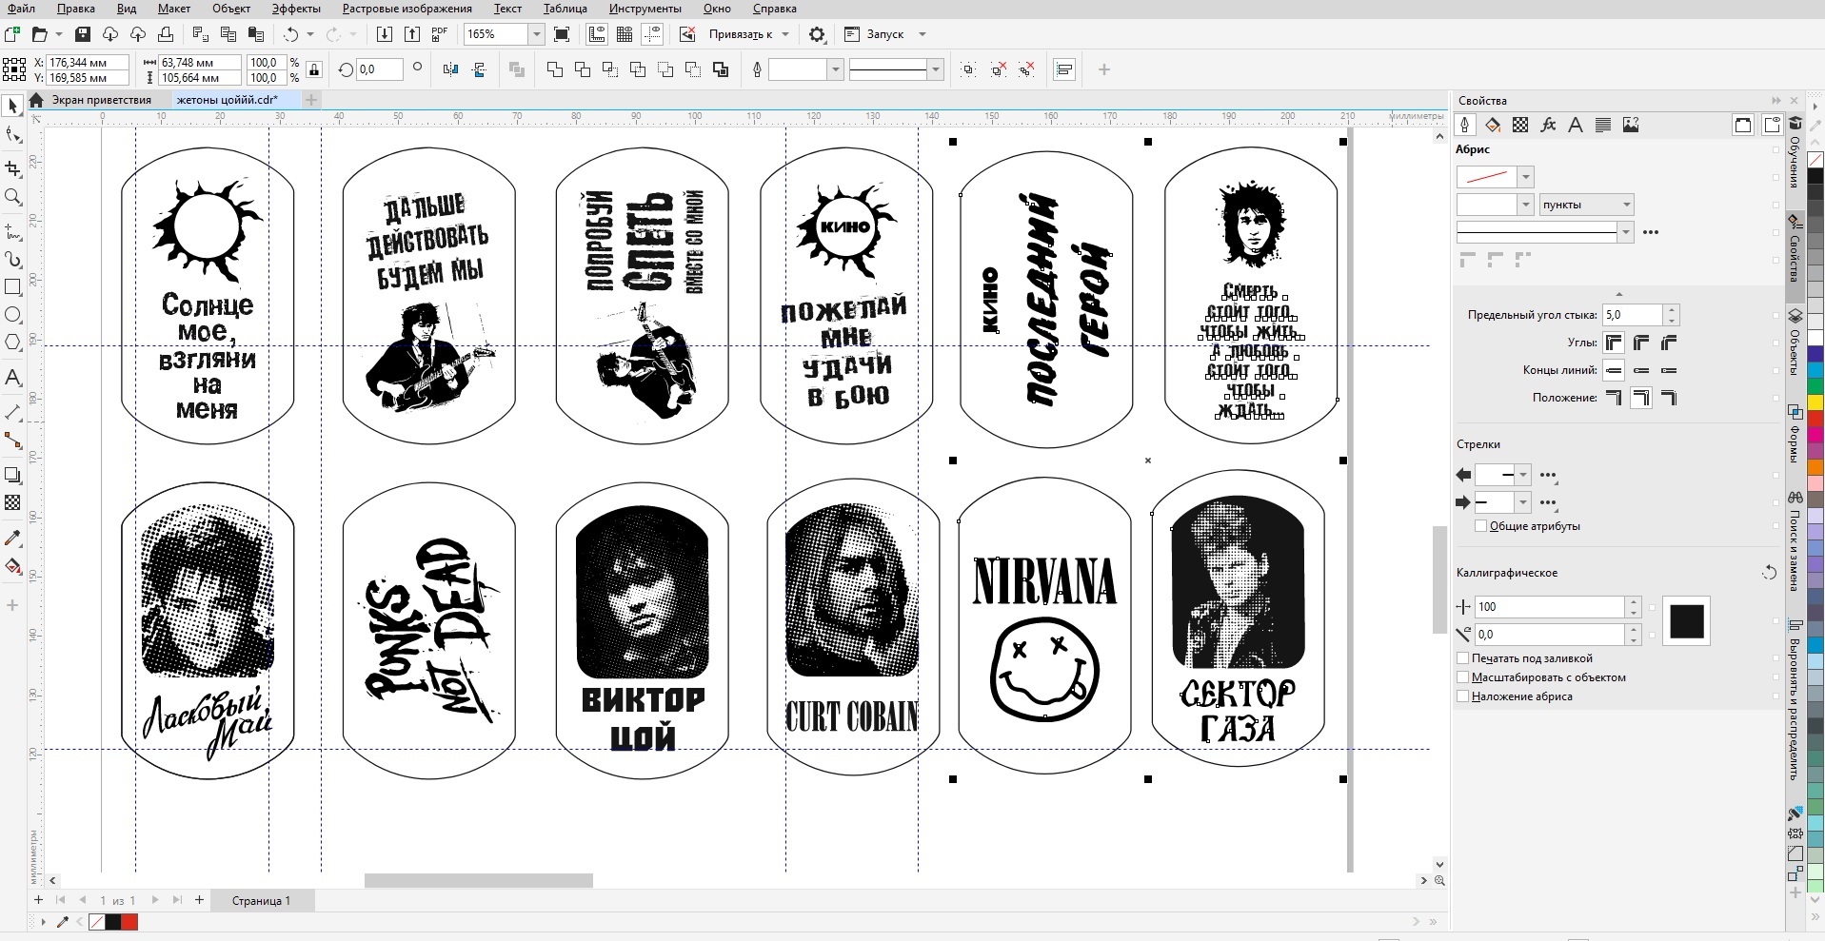
Task: Collapse the Properties docker arrows
Action: pyautogui.click(x=1776, y=100)
